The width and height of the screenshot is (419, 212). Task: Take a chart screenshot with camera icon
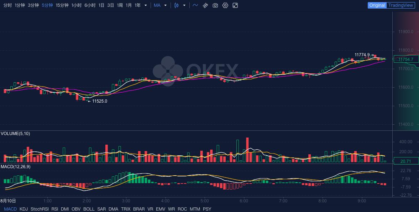click(215, 5)
